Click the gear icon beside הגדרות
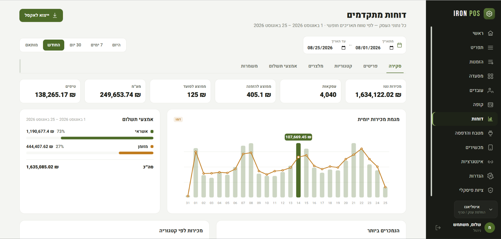This screenshot has width=501, height=239. pyautogui.click(x=491, y=176)
